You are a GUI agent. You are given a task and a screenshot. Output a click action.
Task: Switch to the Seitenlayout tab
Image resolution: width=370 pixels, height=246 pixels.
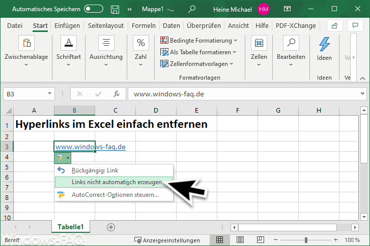106,26
